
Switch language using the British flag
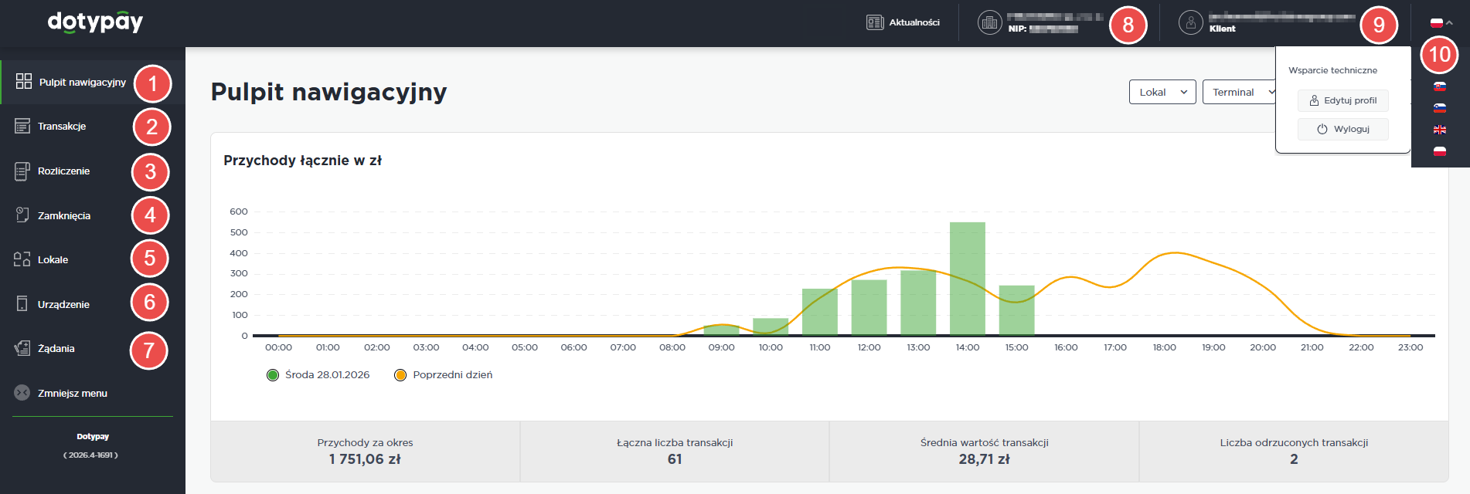[1440, 130]
